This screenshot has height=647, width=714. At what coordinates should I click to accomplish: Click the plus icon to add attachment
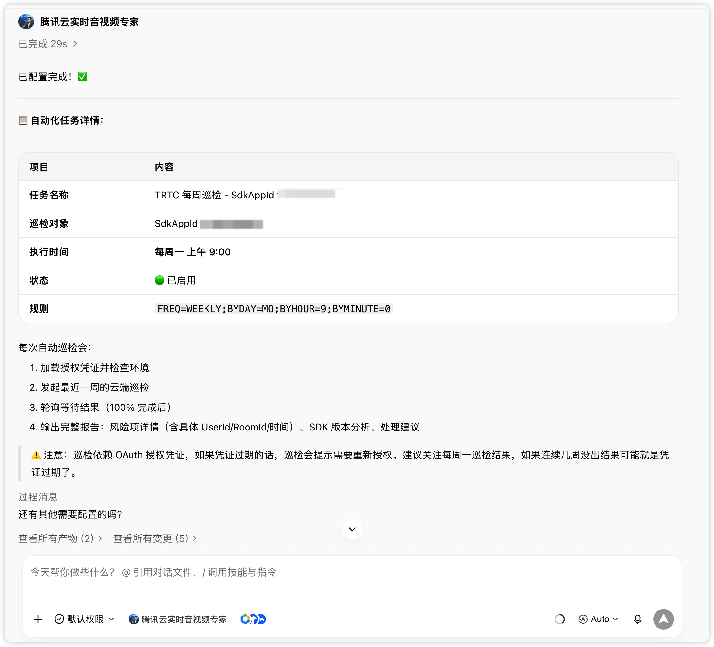[x=38, y=619]
